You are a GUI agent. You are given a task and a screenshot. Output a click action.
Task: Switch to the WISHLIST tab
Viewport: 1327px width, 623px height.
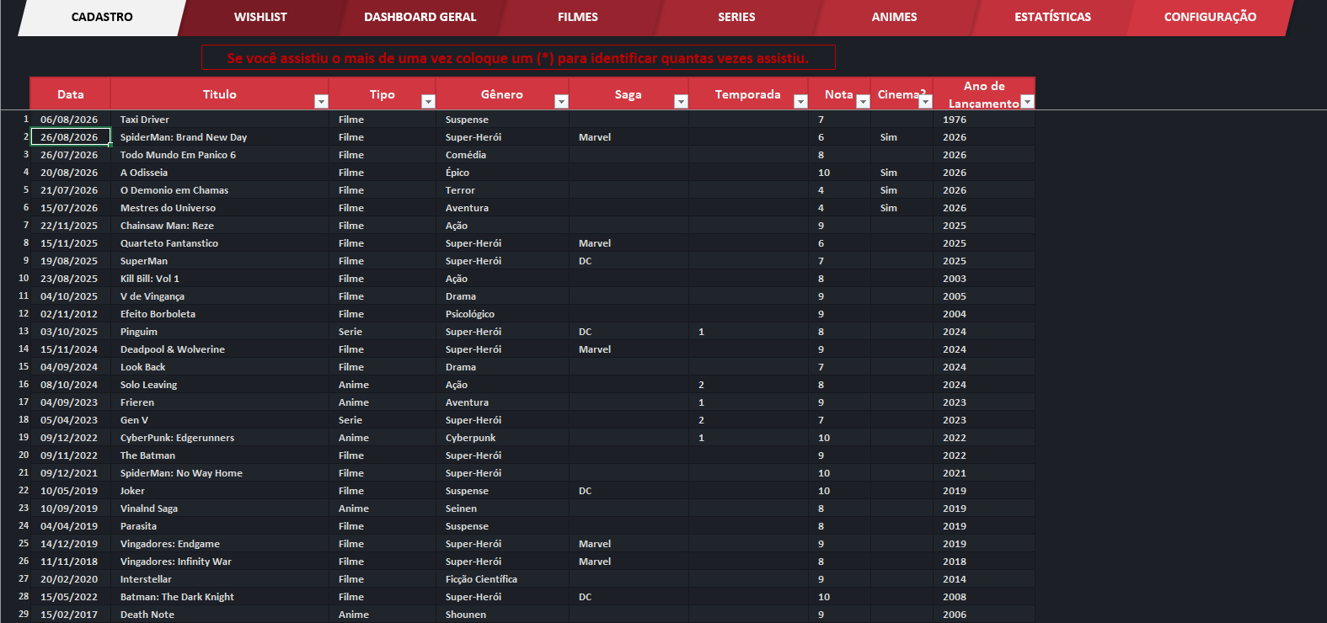coord(260,17)
